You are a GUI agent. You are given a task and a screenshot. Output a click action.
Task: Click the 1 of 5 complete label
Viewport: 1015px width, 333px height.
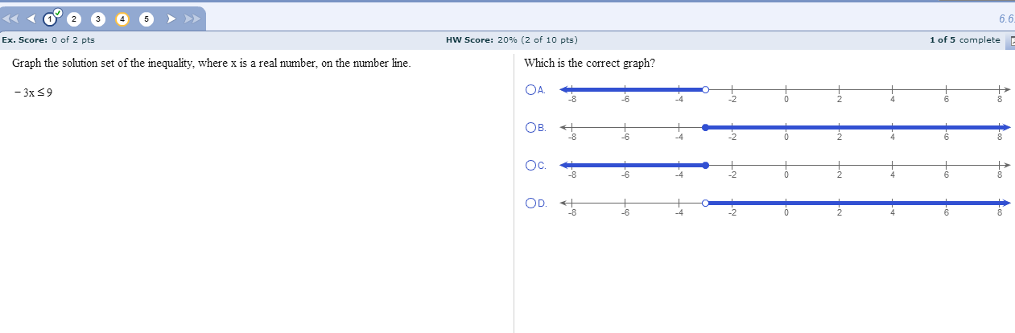click(964, 39)
